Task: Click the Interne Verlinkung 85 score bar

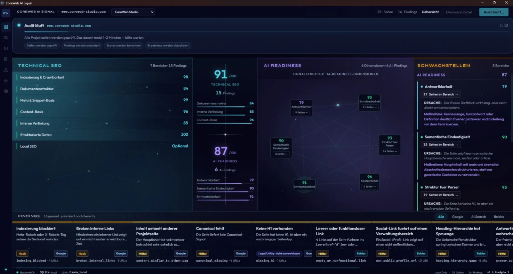Action: click(225, 112)
